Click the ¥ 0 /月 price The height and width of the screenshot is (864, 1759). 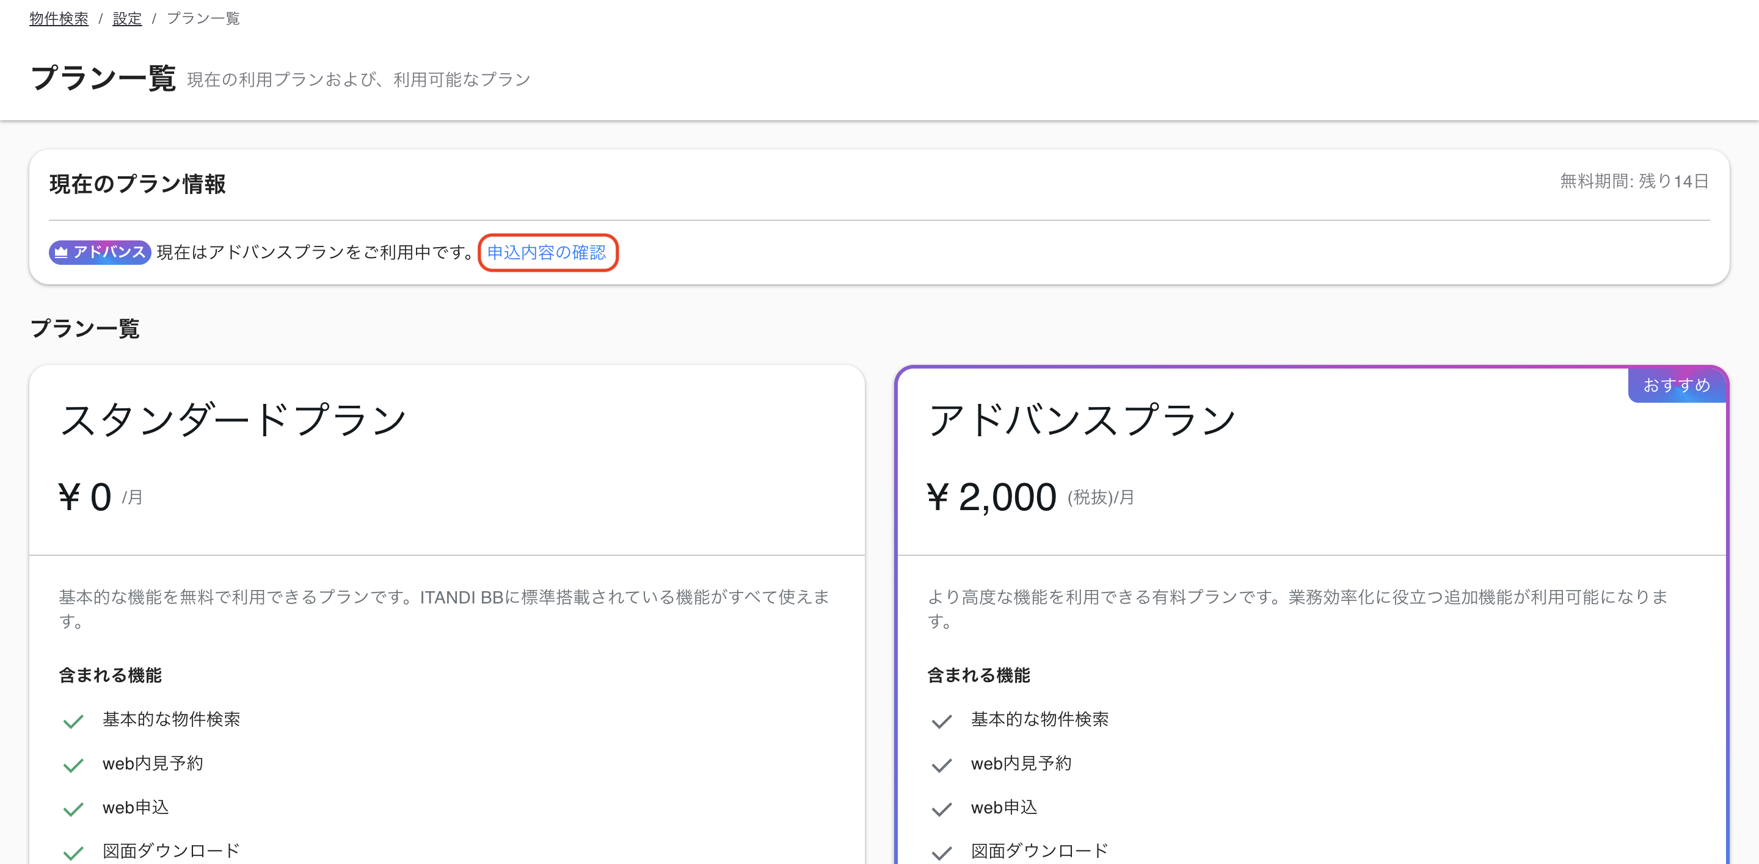click(100, 497)
